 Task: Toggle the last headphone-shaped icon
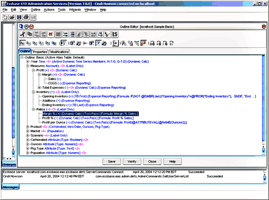172,43
